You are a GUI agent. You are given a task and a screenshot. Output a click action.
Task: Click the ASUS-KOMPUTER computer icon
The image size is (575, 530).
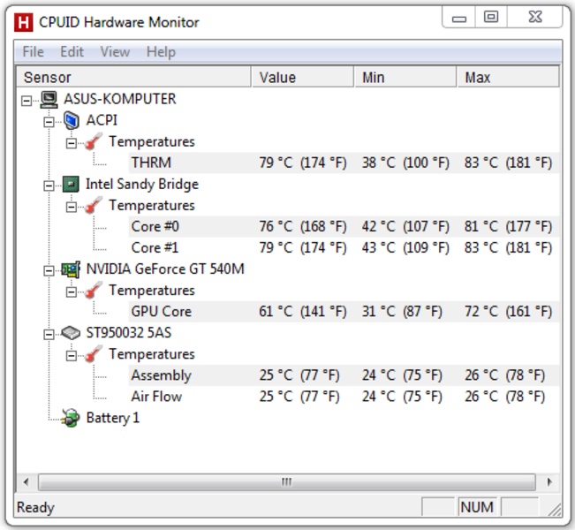point(49,100)
